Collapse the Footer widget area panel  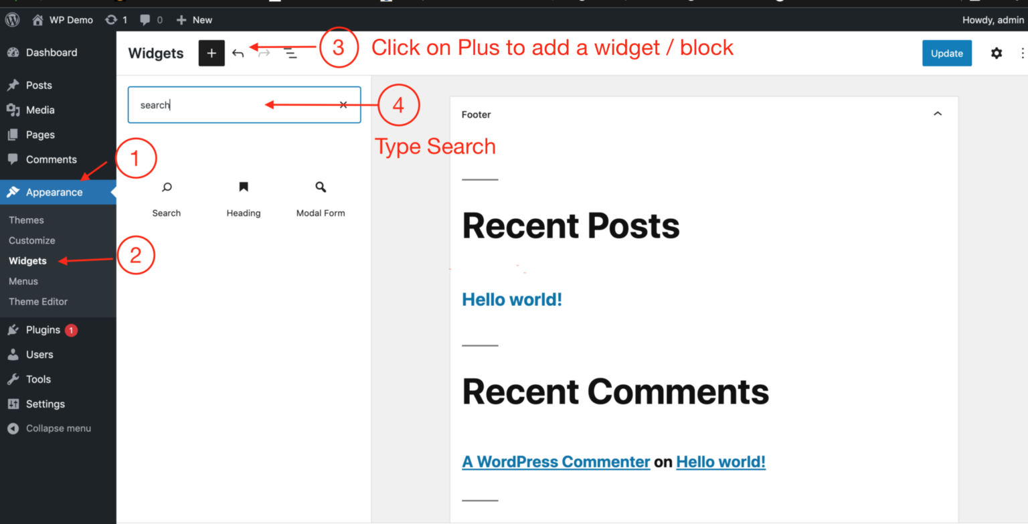(x=937, y=114)
